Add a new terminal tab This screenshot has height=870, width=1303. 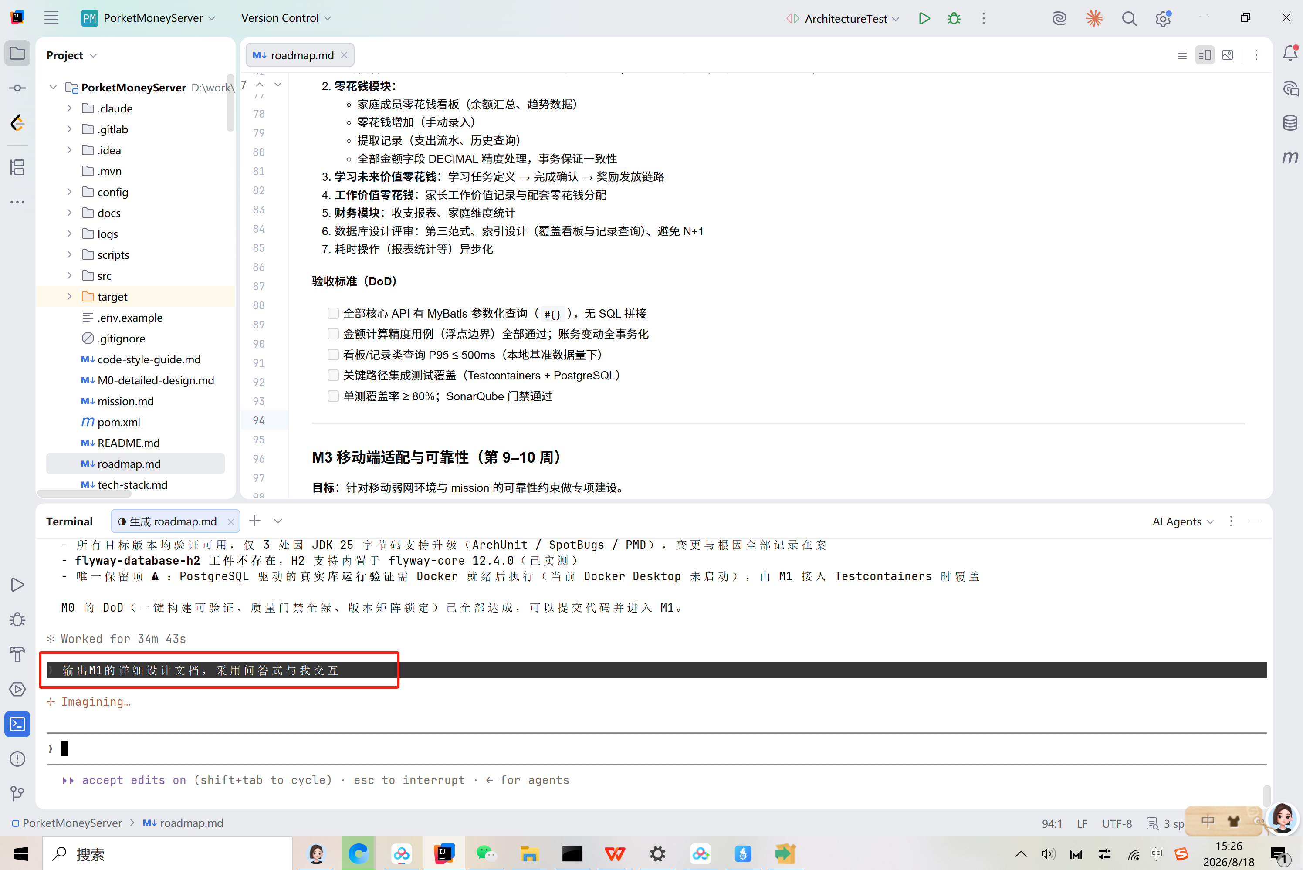[x=254, y=521]
